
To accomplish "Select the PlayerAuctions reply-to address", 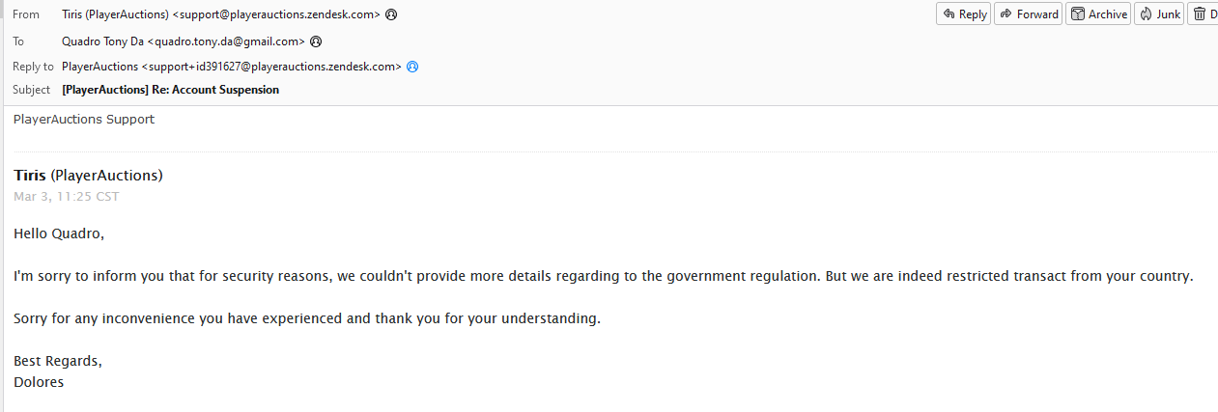I will pyautogui.click(x=232, y=67).
